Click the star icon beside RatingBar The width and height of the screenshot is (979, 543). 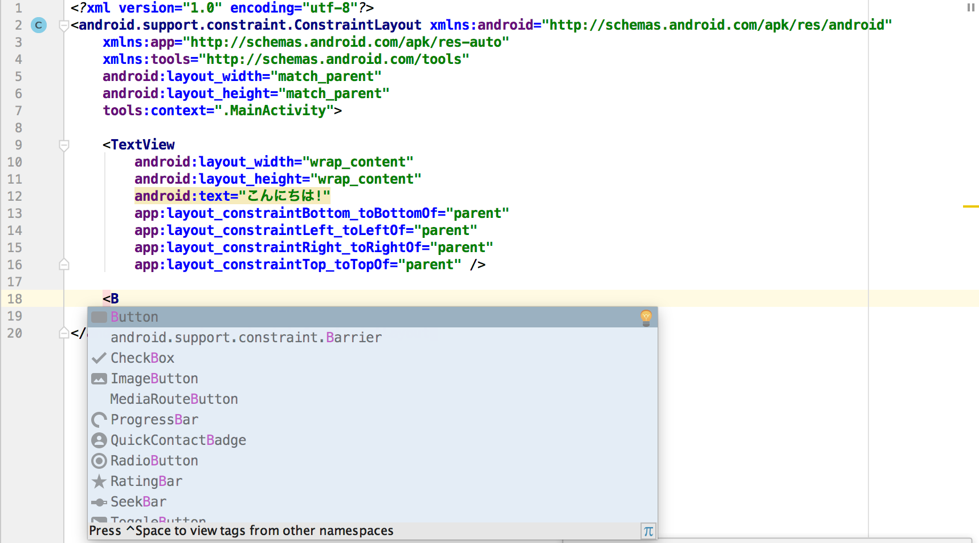pyautogui.click(x=99, y=481)
